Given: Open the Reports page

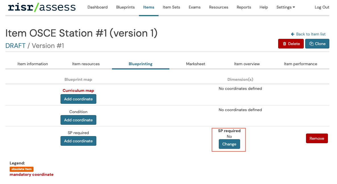Looking at the screenshot, I should (244, 7).
